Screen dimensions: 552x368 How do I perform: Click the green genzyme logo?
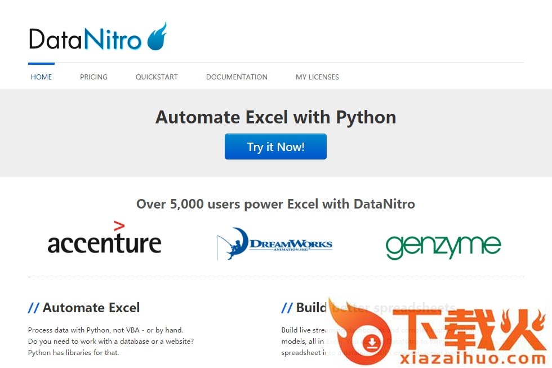(x=443, y=246)
